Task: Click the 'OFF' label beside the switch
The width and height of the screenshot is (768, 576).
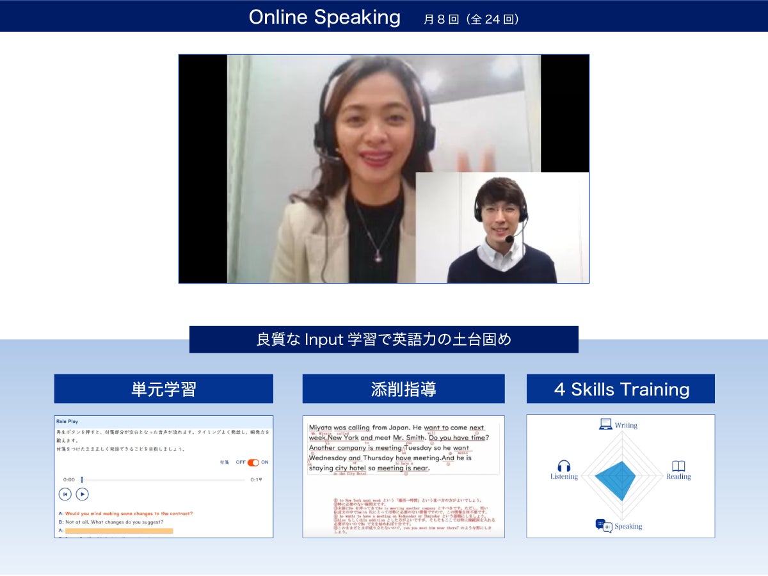Action: [x=241, y=462]
